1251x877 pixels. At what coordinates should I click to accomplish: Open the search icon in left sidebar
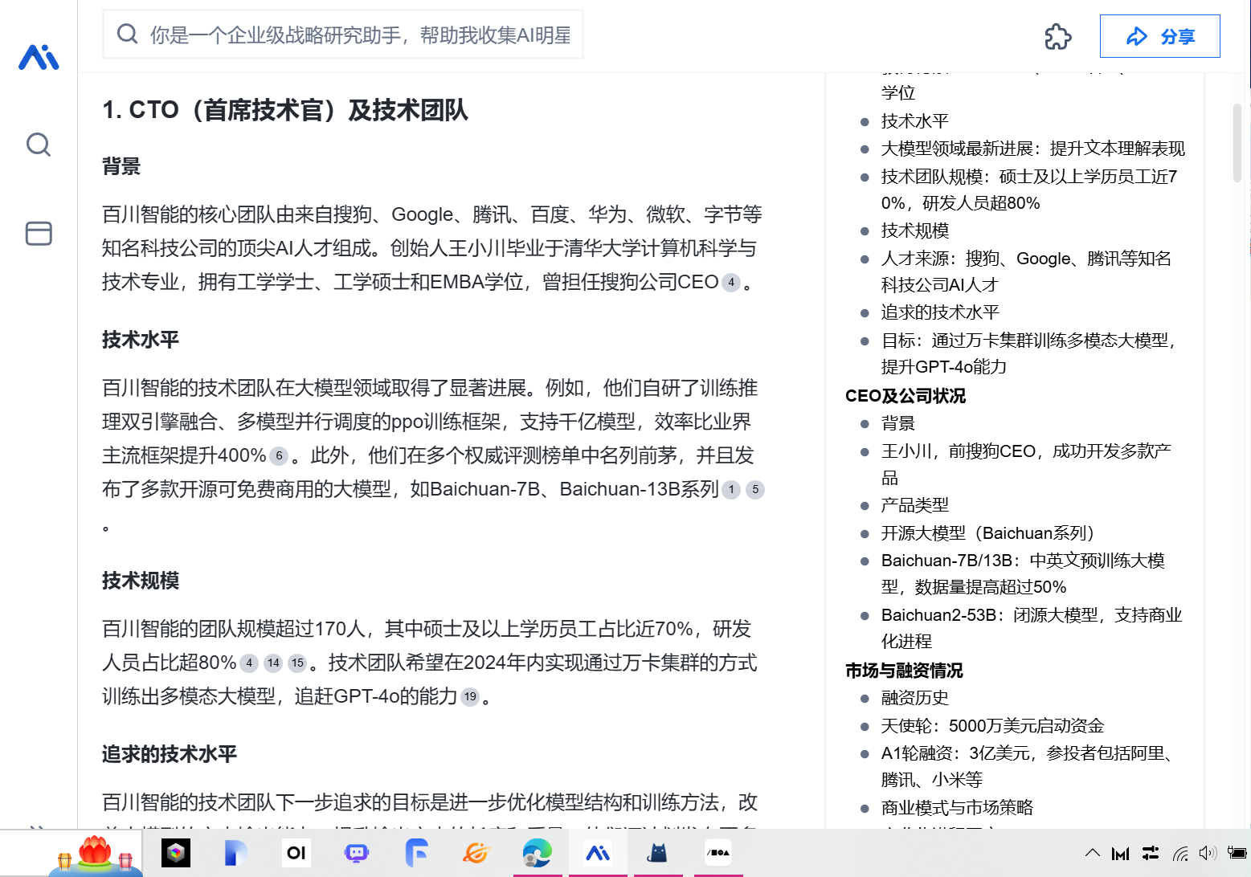tap(39, 145)
